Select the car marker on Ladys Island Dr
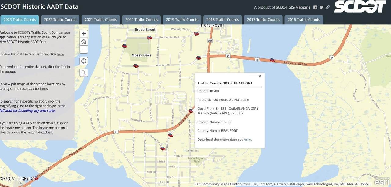The height and width of the screenshot is (187, 391). pyautogui.click(x=272, y=60)
